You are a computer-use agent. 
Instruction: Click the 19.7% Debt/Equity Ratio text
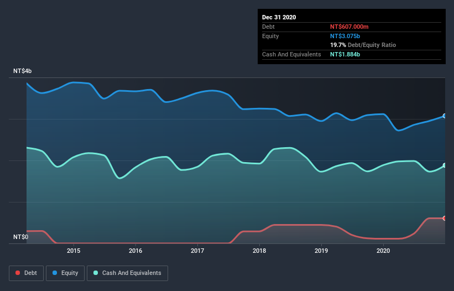363,45
